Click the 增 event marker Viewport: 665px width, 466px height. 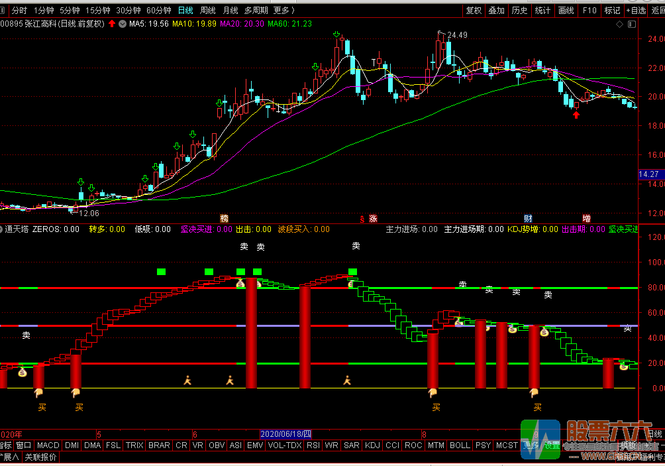(x=587, y=219)
